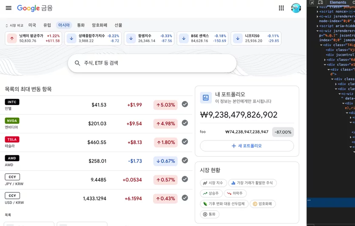
Task: Open the DevTools Elements tab
Action: pos(338,2)
